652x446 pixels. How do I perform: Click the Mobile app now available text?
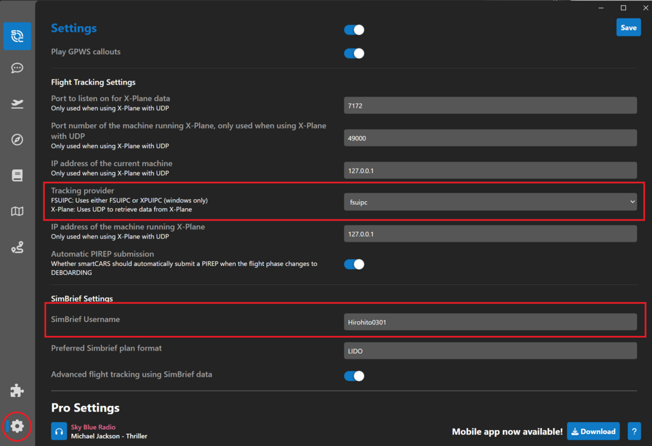507,432
